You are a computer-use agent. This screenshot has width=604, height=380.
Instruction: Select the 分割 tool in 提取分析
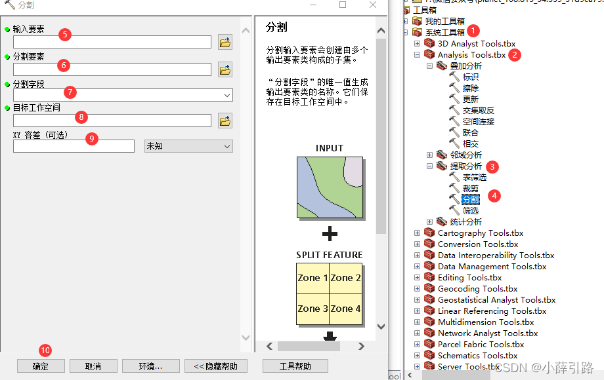pyautogui.click(x=470, y=200)
